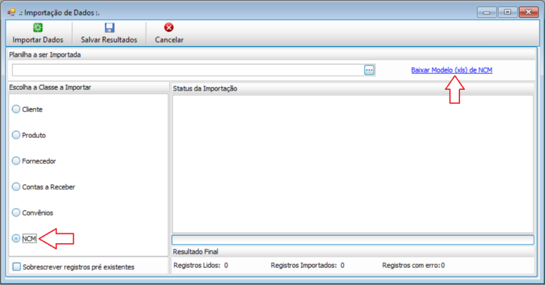Click the Status da Importação heading
The width and height of the screenshot is (545, 285).
click(205, 89)
